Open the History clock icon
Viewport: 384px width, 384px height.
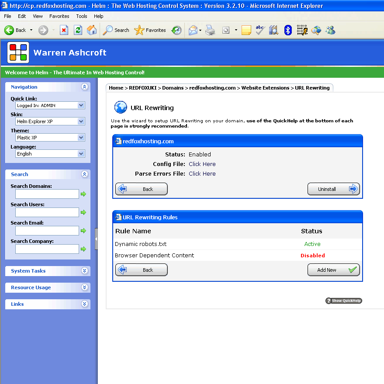click(x=176, y=31)
